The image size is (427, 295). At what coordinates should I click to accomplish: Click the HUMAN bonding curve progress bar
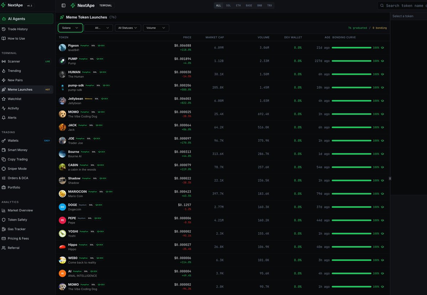352,74
